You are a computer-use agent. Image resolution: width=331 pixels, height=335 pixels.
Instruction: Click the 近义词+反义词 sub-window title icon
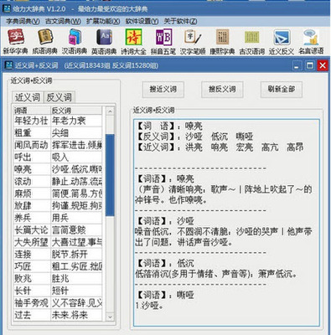(9, 65)
